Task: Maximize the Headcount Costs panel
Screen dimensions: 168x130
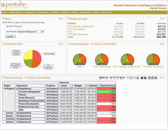Action: pos(62,44)
